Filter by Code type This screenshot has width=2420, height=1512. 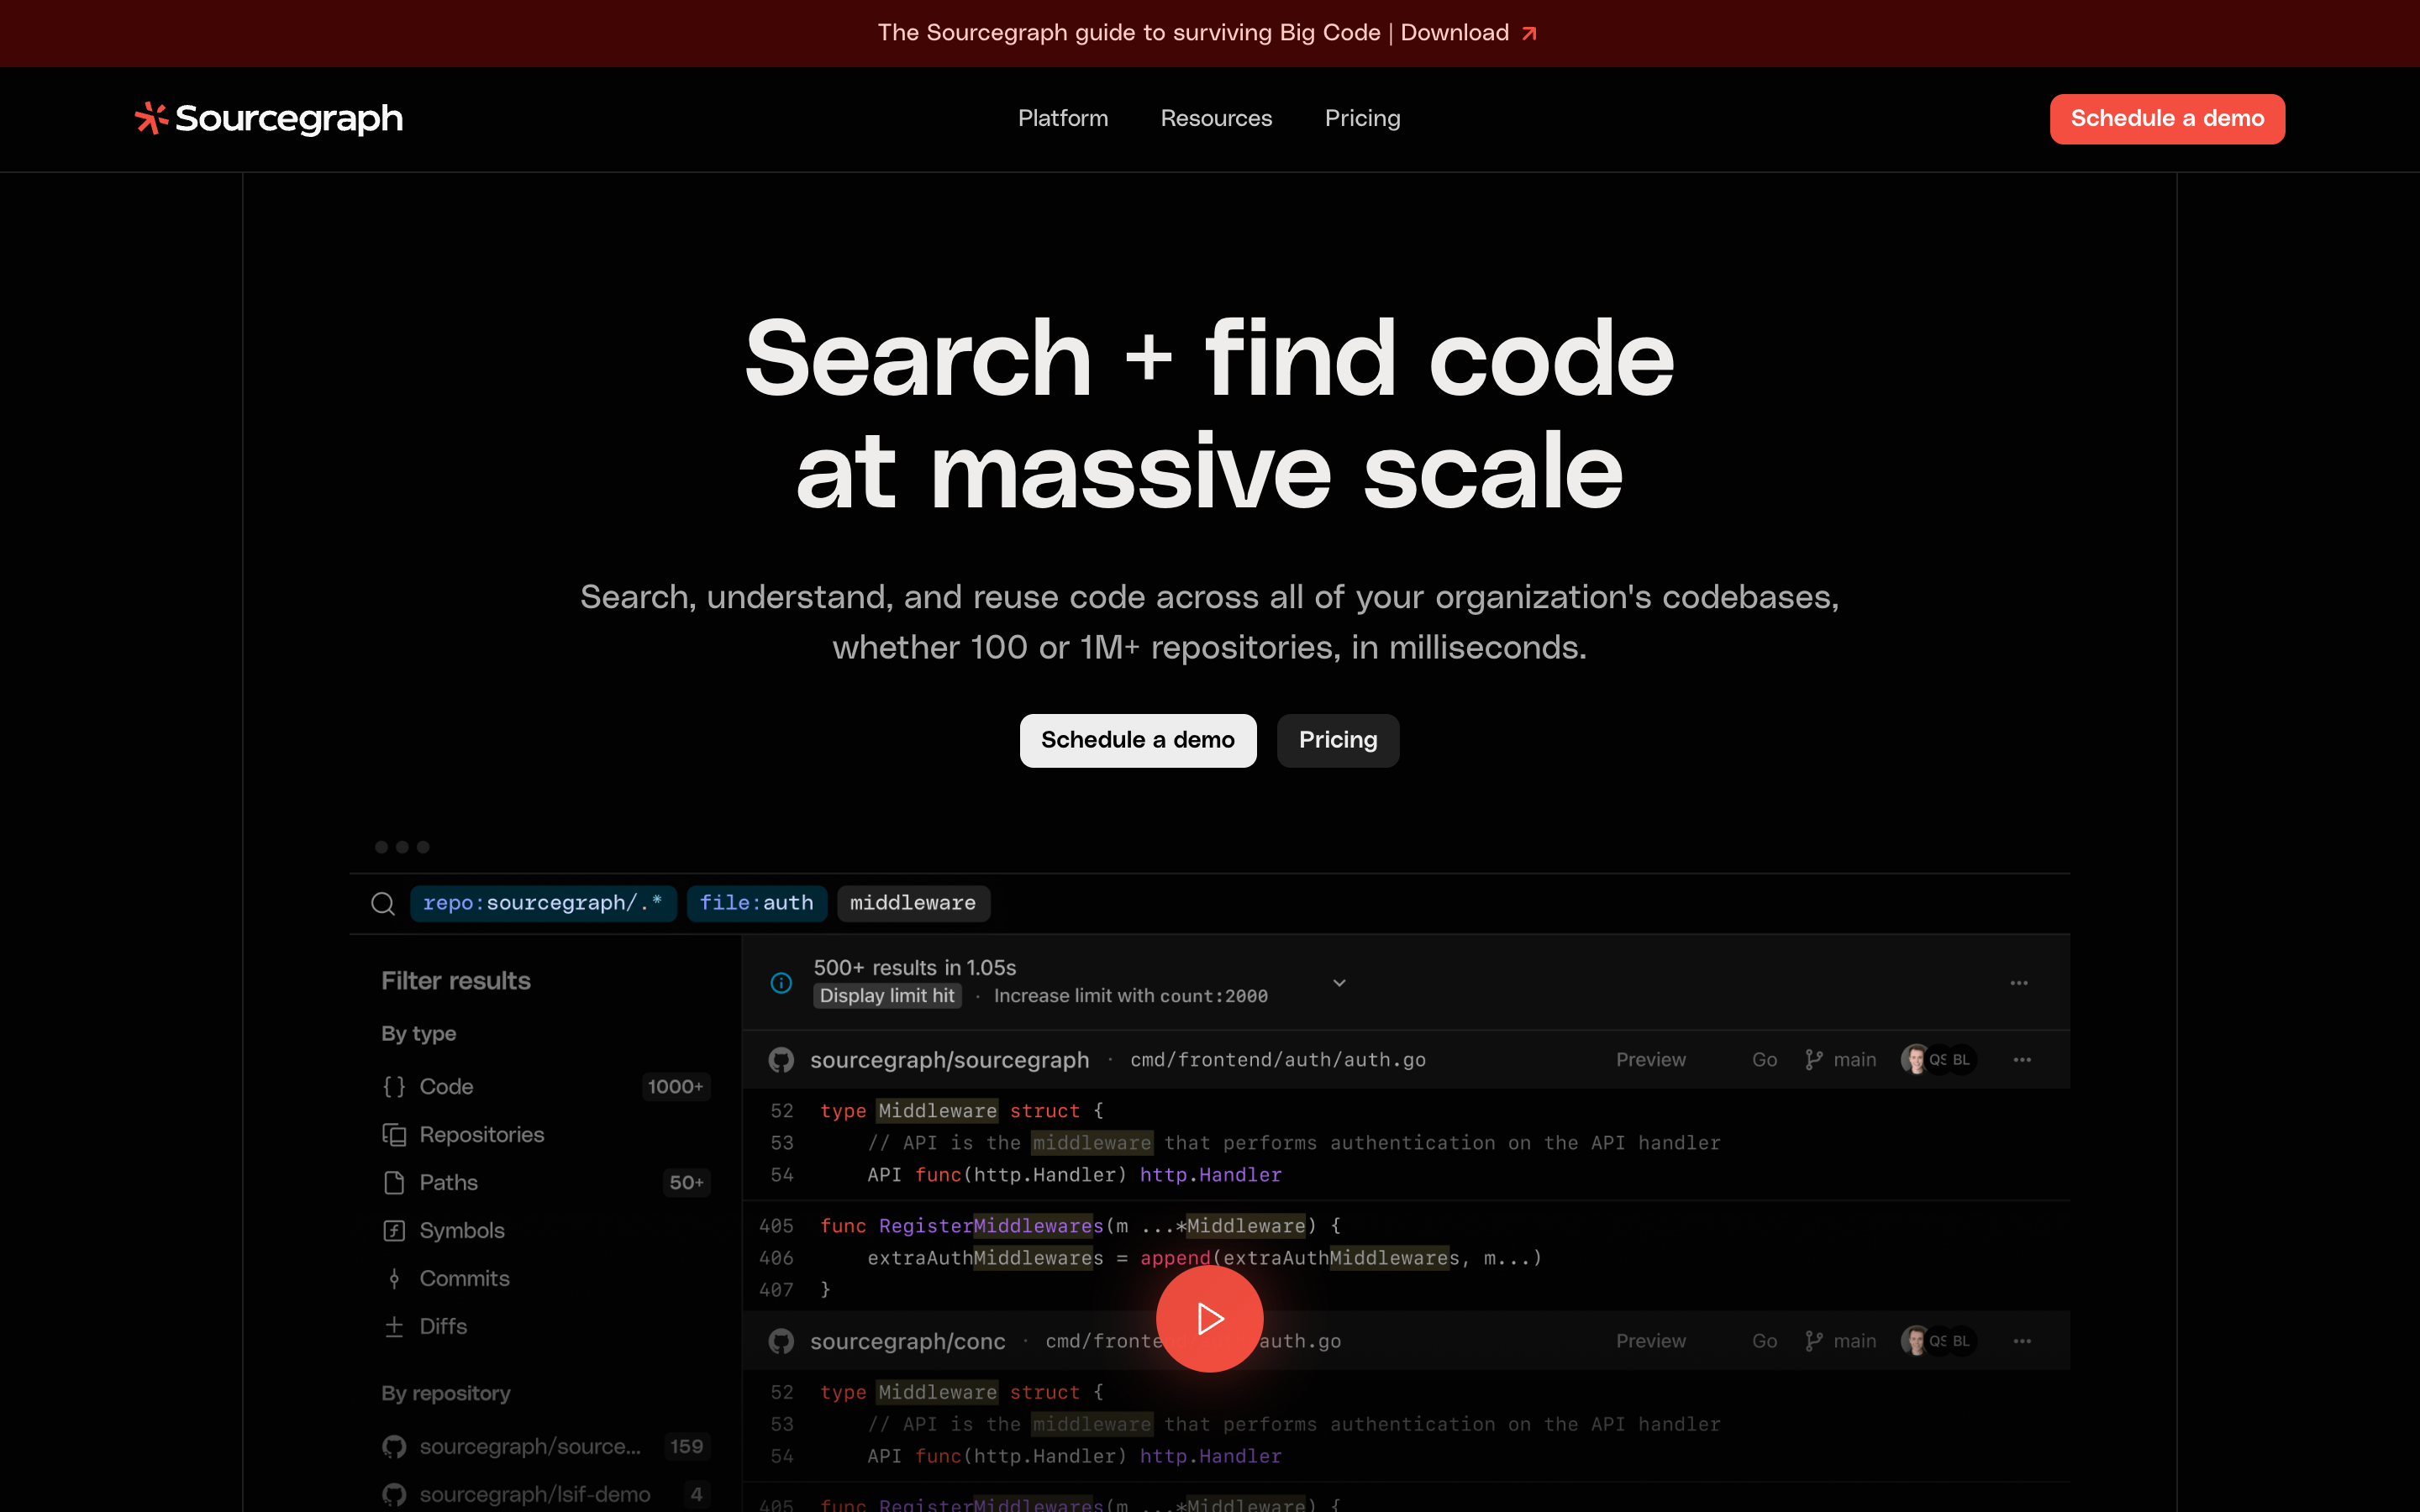coord(546,1086)
